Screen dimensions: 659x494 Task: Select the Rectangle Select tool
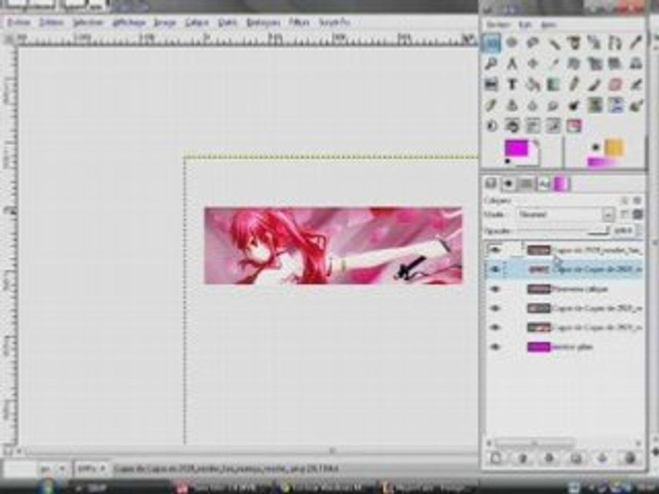492,43
